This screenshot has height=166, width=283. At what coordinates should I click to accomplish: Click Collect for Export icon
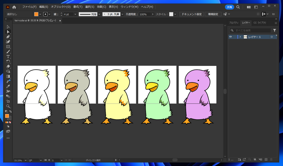[x=244, y=160]
